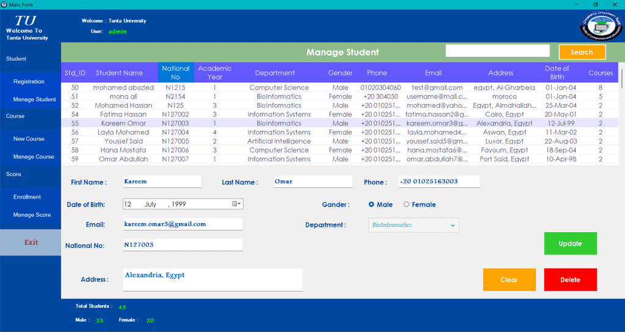
Task: Click the Clear button
Action: tap(509, 280)
